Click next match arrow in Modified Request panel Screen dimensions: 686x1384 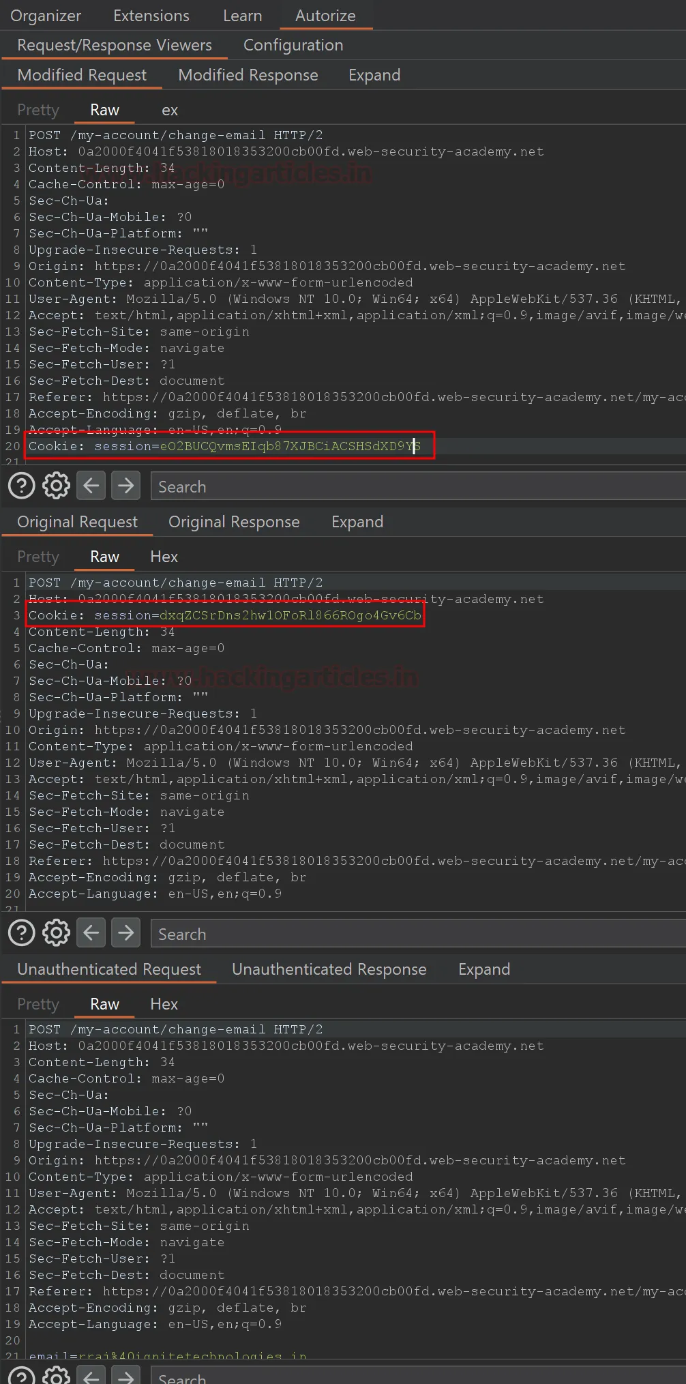125,486
